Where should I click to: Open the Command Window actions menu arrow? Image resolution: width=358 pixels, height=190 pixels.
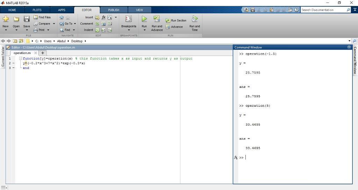pyautogui.click(x=349, y=47)
